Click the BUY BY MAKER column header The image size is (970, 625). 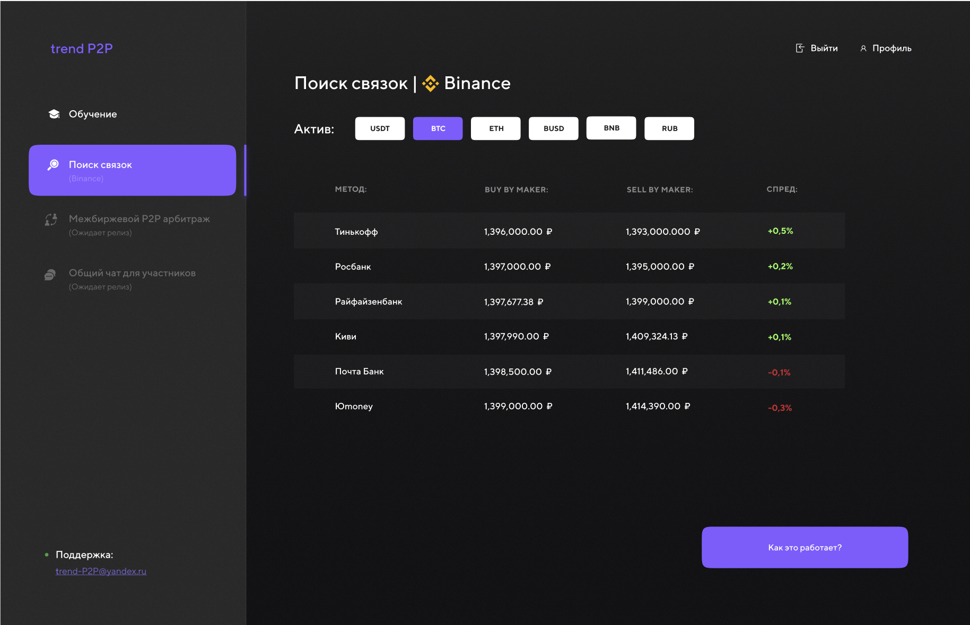coord(516,190)
